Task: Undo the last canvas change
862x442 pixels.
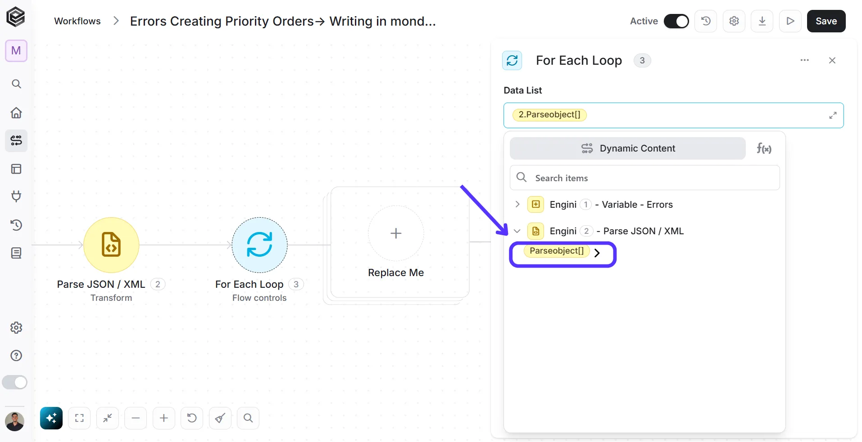Action: point(192,418)
